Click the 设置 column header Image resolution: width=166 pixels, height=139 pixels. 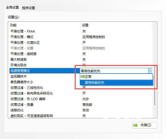pos(85,25)
